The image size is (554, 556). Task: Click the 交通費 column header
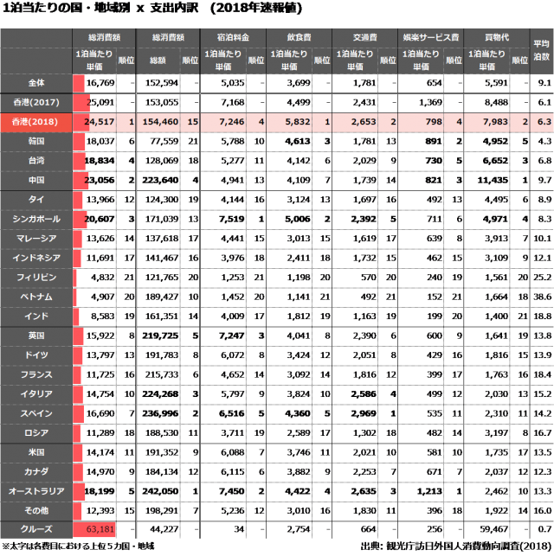pos(365,39)
